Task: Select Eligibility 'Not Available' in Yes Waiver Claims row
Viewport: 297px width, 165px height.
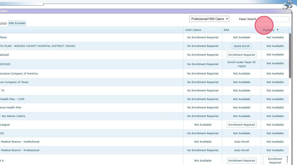Action: [x=275, y=116]
